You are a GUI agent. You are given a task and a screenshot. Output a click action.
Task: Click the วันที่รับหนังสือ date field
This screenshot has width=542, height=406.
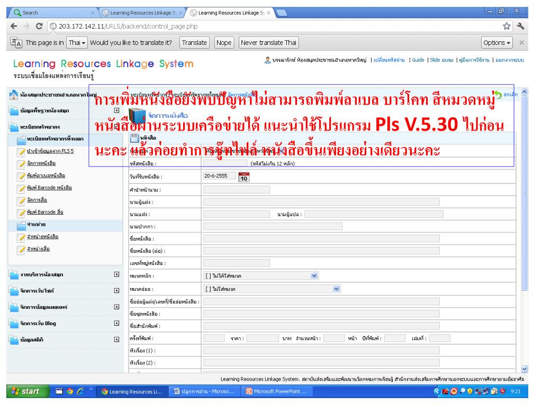(x=220, y=176)
